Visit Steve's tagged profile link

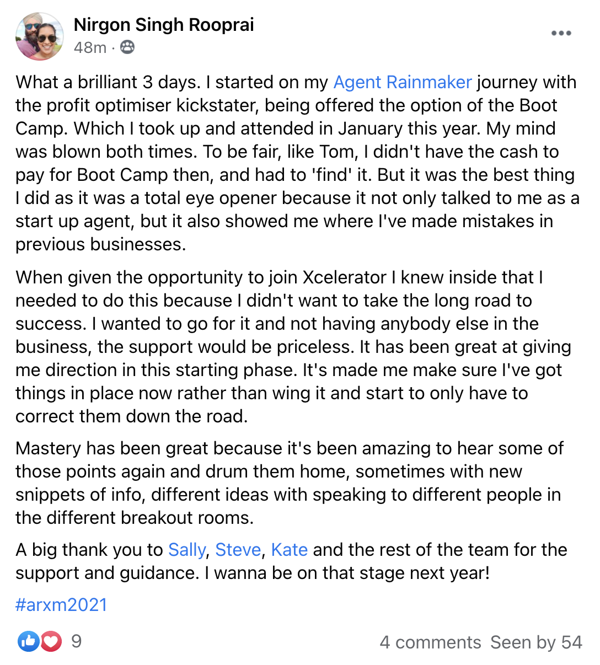click(238, 550)
